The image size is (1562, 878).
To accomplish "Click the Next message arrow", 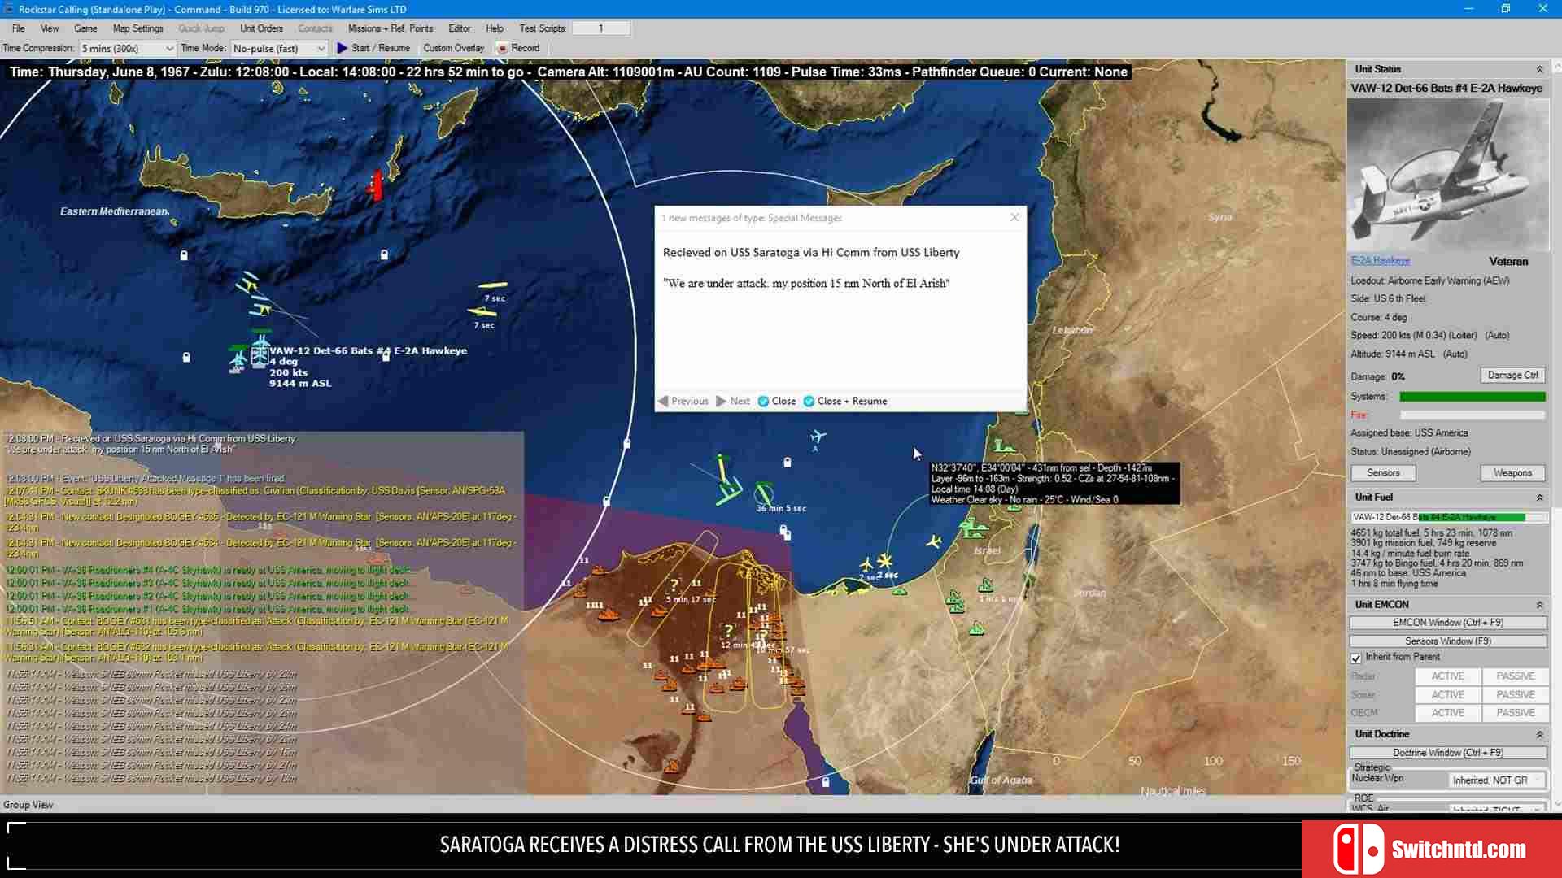I will [733, 401].
